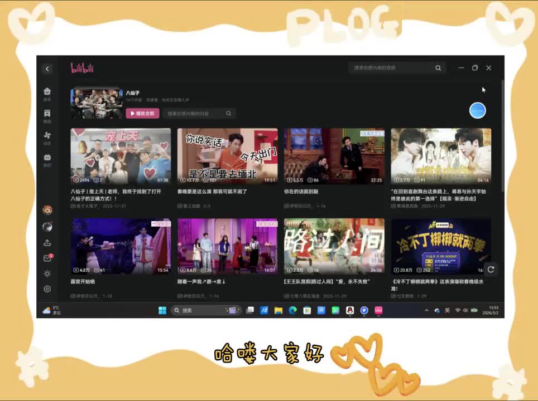538x401 pixels.
Task: Open the round gray profile avatar in sidebar
Action: [47, 226]
